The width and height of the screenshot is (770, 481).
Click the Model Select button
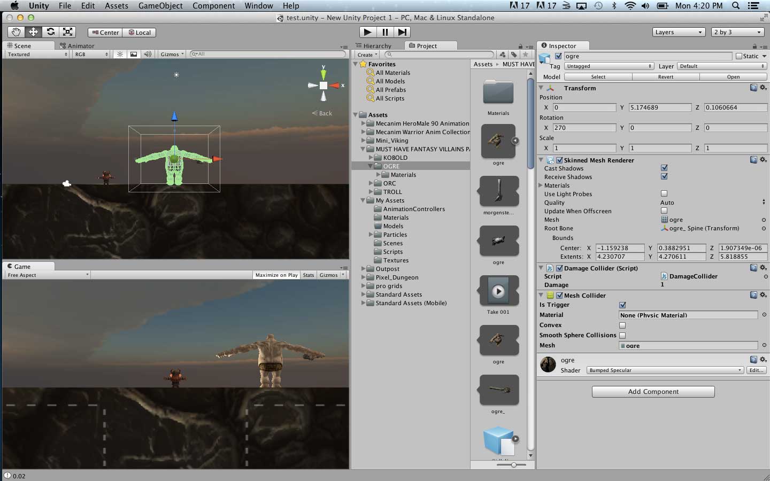598,77
